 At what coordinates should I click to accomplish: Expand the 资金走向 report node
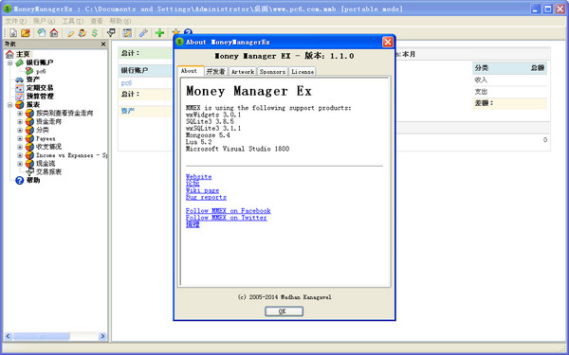(x=20, y=121)
